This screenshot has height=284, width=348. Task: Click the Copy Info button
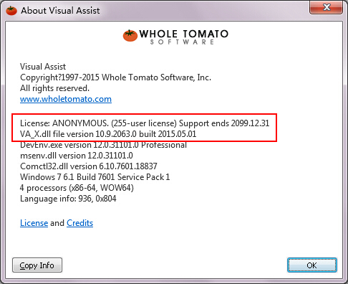coord(37,265)
